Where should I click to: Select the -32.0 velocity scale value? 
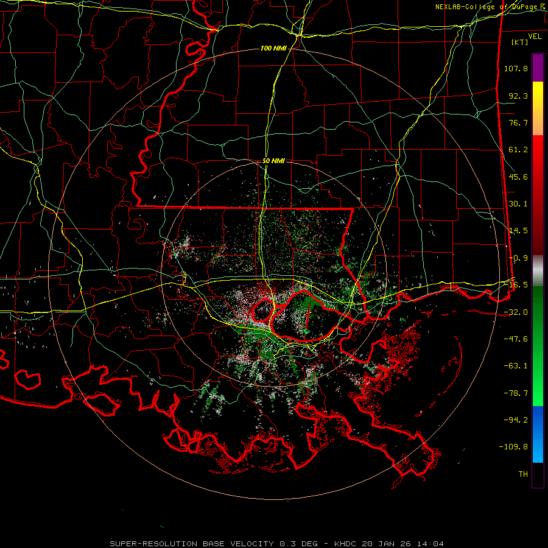516,312
